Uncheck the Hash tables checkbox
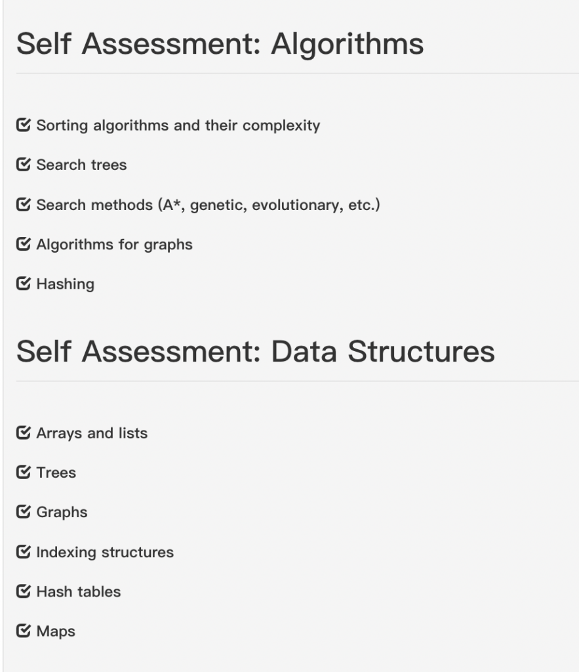This screenshot has height=672, width=579. [x=24, y=591]
